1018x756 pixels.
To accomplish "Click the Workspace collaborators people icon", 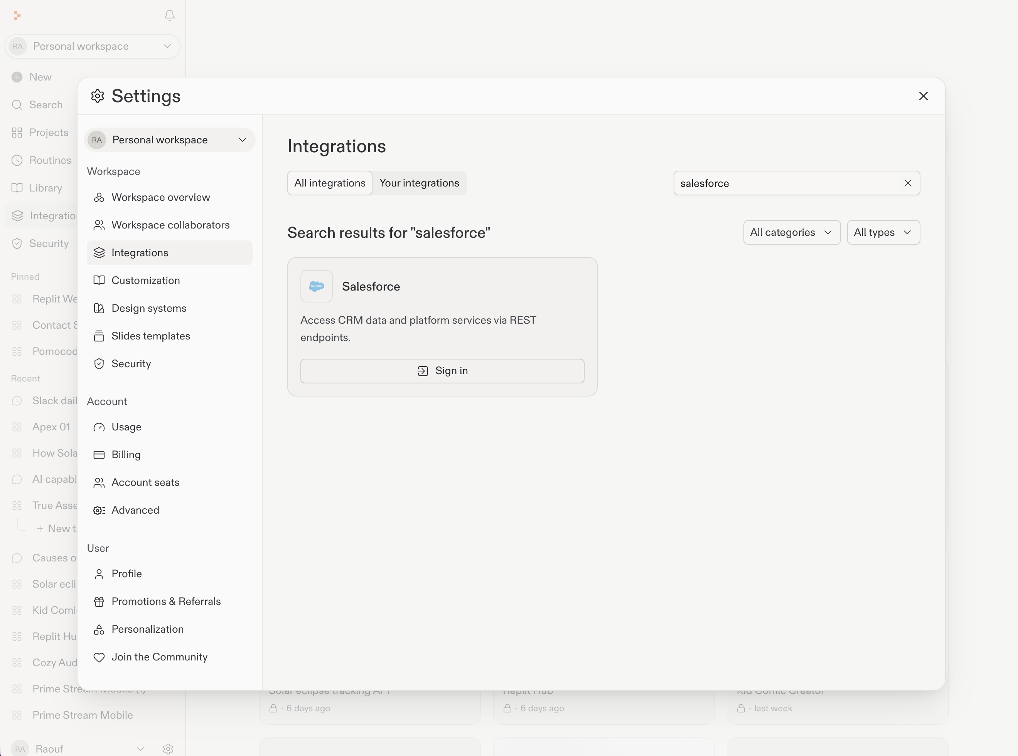I will coord(99,225).
